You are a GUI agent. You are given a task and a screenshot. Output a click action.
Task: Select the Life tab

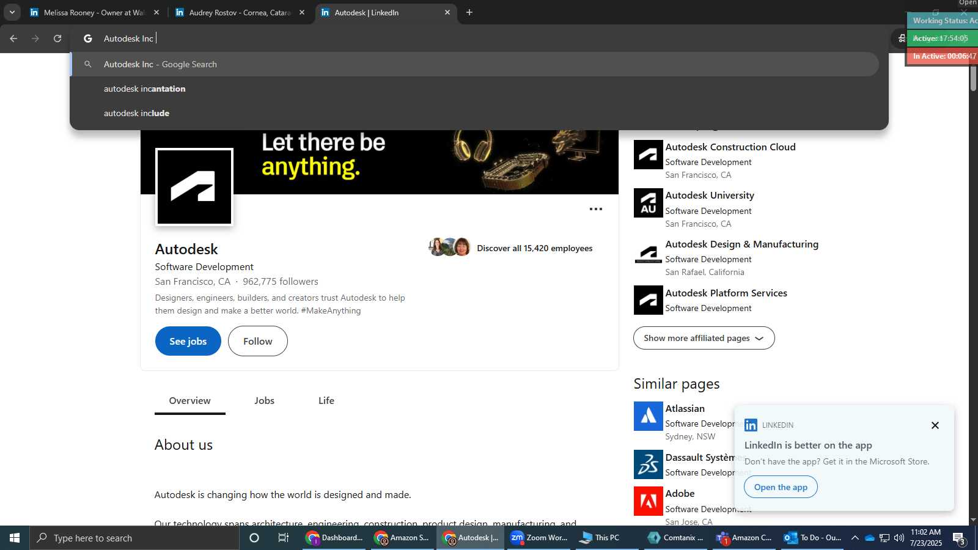pos(326,401)
